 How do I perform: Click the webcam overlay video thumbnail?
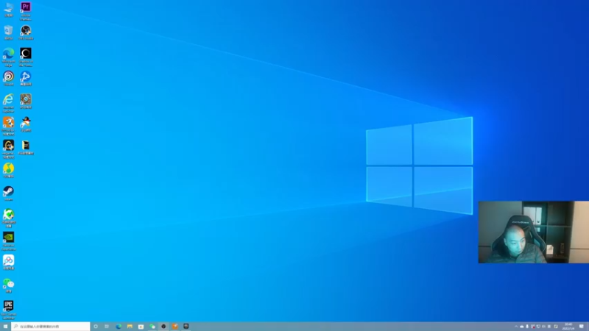pyautogui.click(x=533, y=232)
